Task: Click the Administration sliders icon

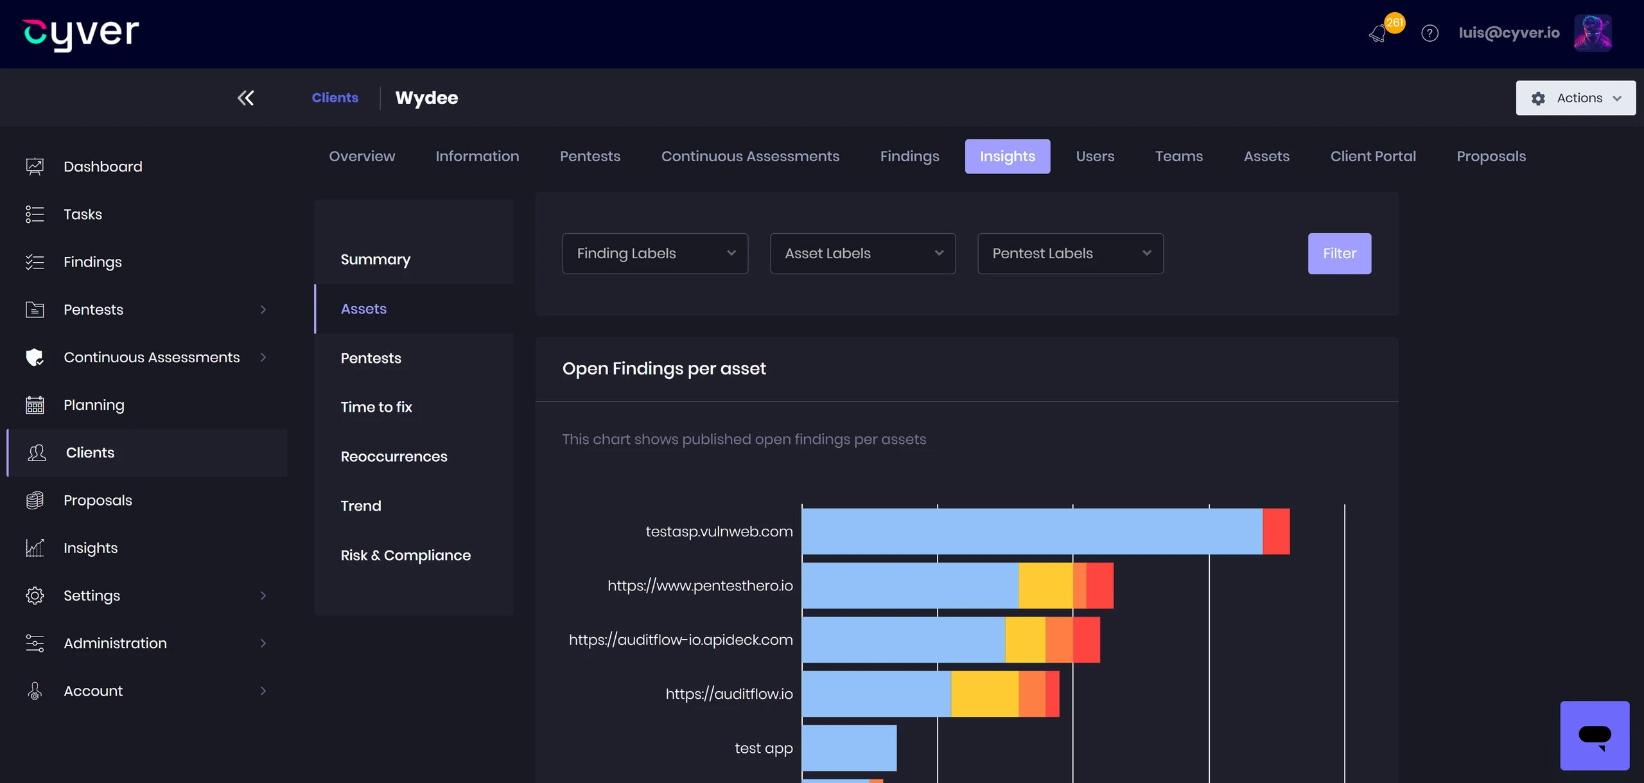Action: click(35, 643)
